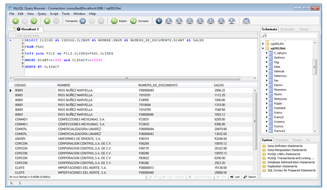Click the Schemata tree vertical scrollbar
The image size is (327, 190).
click(315, 67)
